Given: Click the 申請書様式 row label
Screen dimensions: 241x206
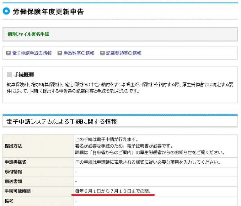Looking at the screenshot, I should [15, 162].
